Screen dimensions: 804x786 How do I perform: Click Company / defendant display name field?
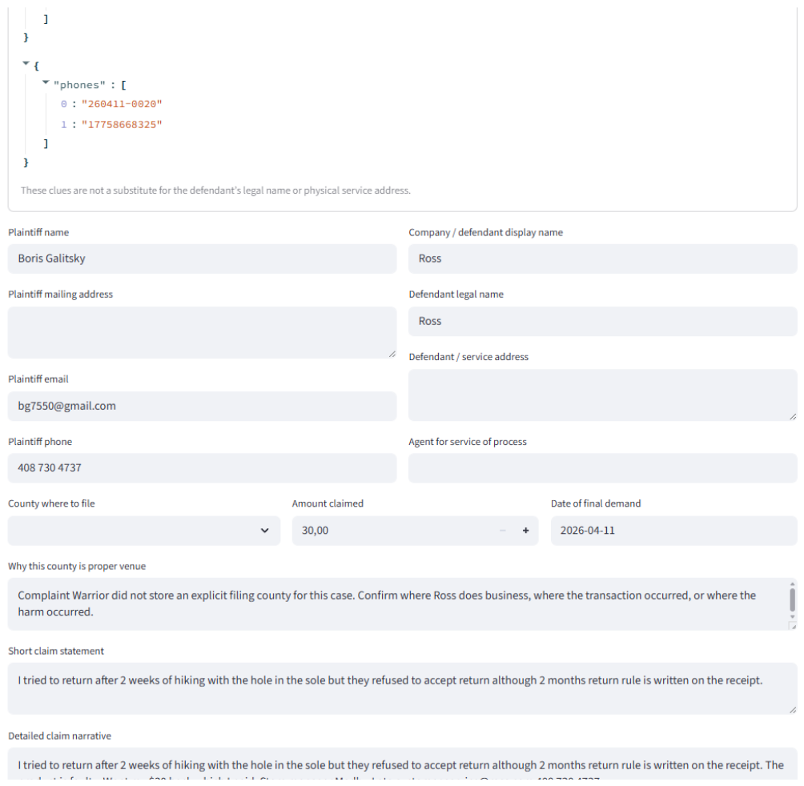pyautogui.click(x=602, y=259)
